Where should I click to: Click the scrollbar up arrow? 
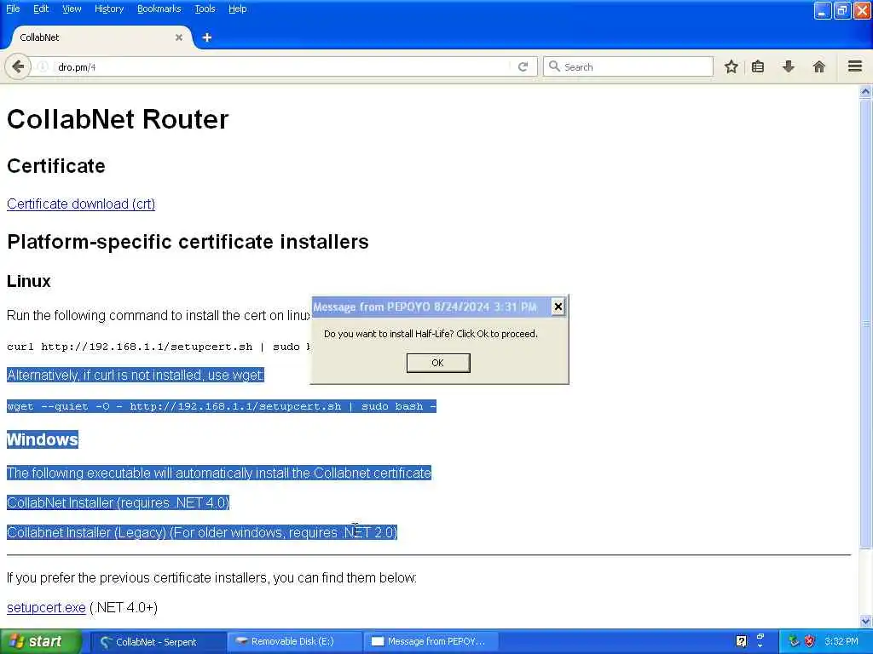[x=865, y=92]
